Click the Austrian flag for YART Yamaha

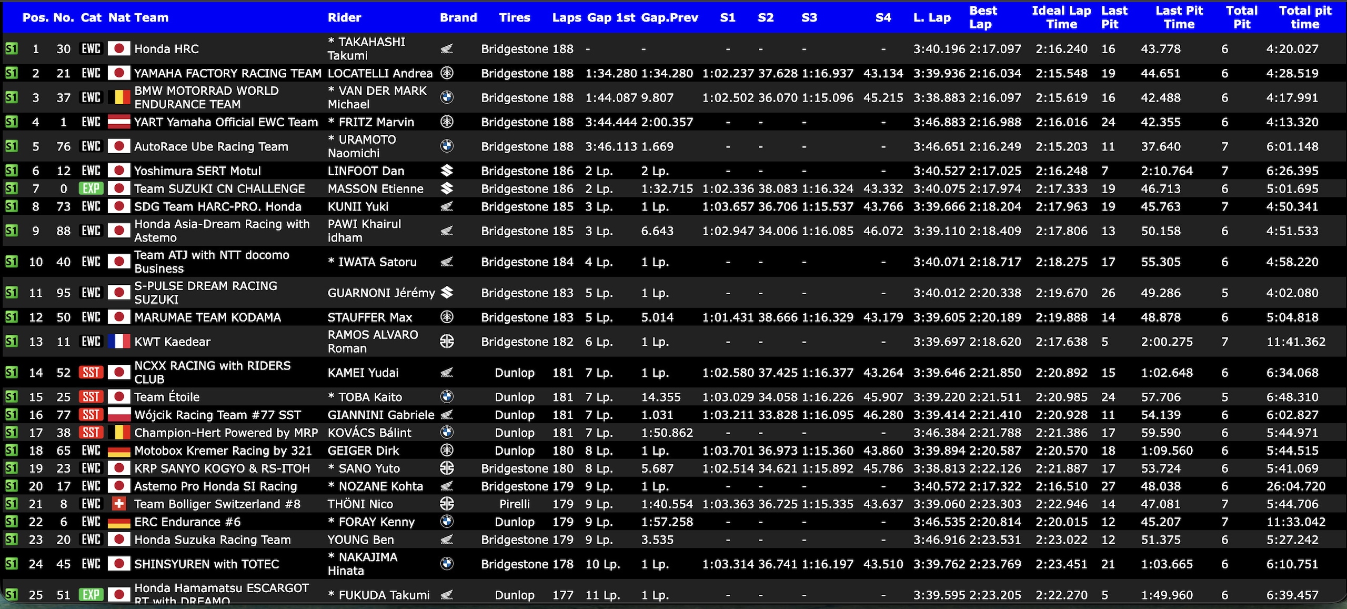pyautogui.click(x=119, y=122)
